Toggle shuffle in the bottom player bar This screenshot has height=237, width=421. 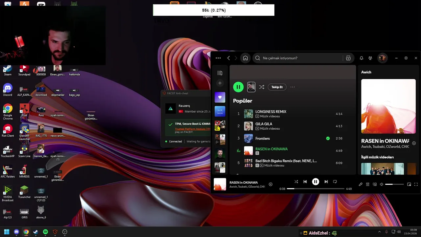(296, 182)
